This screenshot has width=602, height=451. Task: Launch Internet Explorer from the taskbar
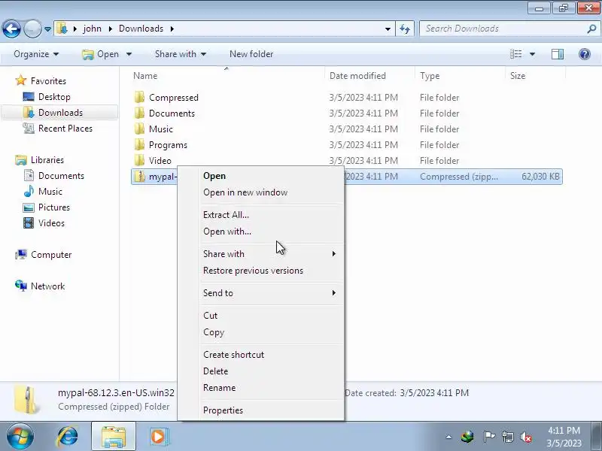click(x=68, y=437)
